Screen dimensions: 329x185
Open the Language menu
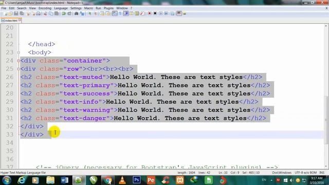point(61,8)
